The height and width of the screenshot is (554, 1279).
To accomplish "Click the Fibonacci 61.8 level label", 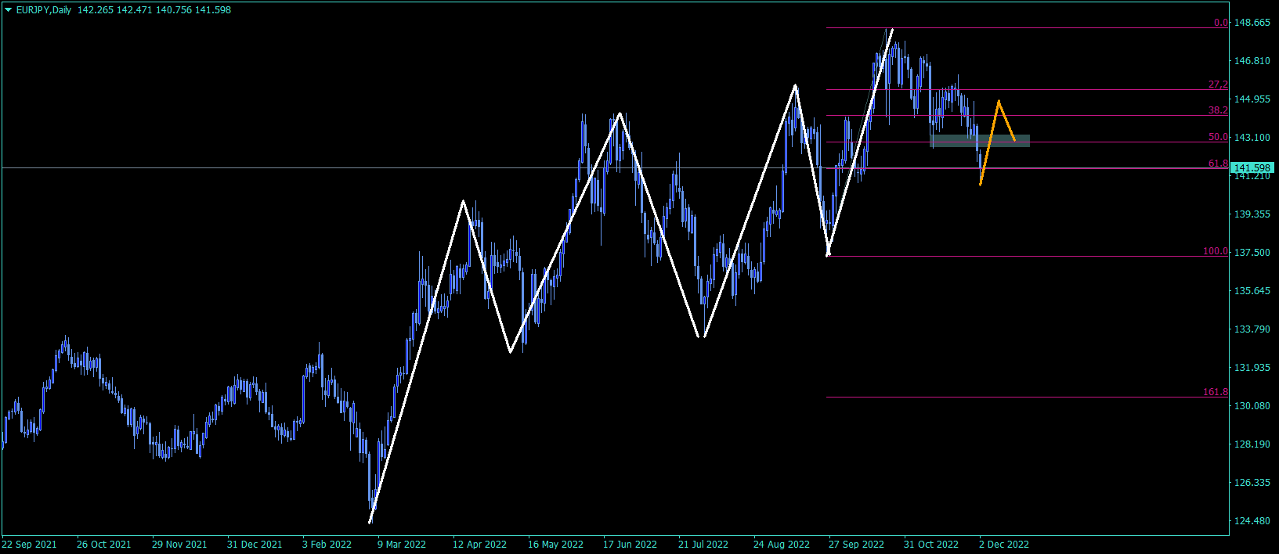I will pyautogui.click(x=1218, y=164).
